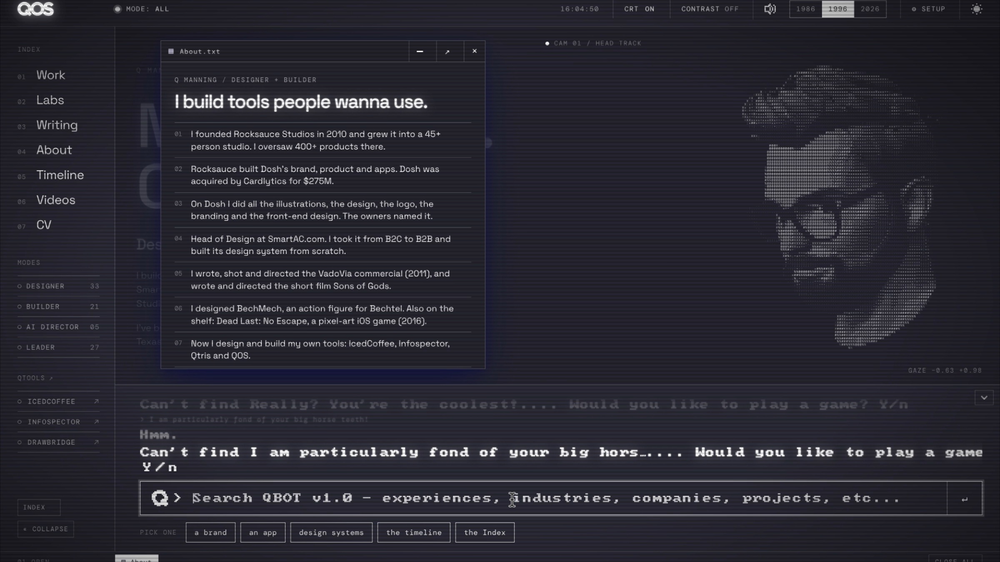This screenshot has height=562, width=1000.
Task: Pick 'the timeline' suggestion
Action: point(414,532)
